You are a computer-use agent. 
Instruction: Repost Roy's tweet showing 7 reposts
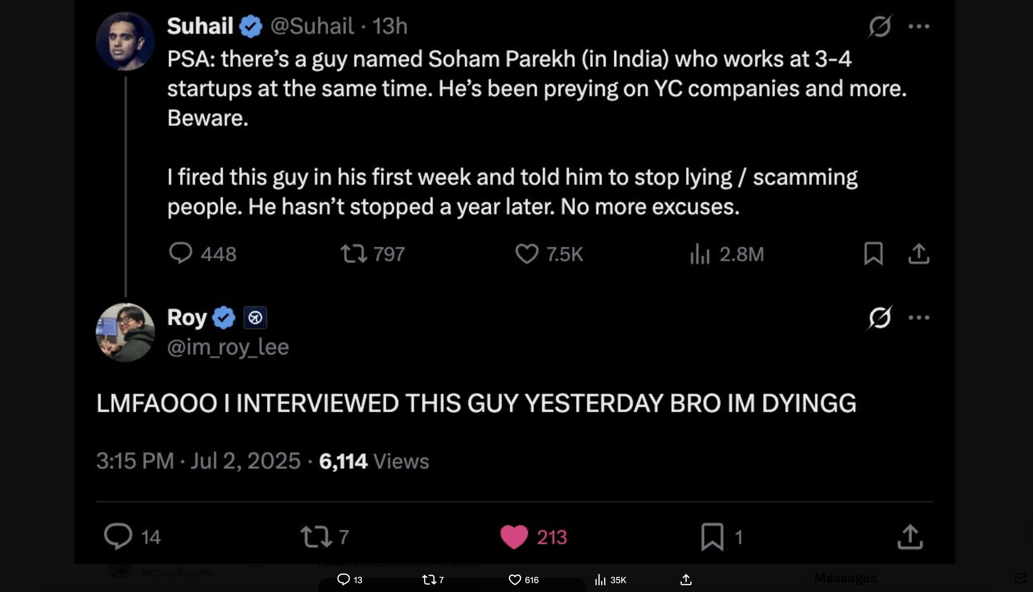coord(316,537)
